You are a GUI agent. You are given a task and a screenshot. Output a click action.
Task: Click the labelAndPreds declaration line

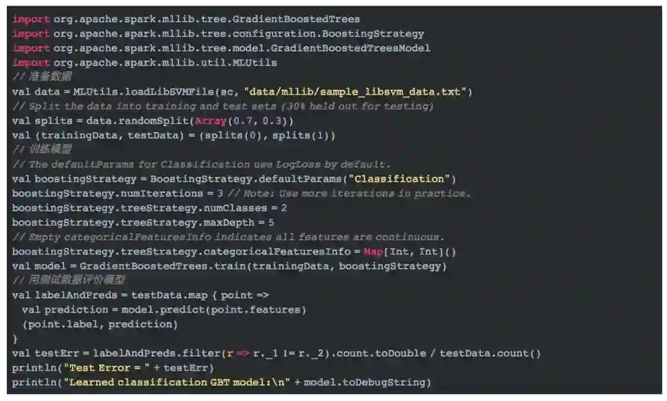click(140, 295)
